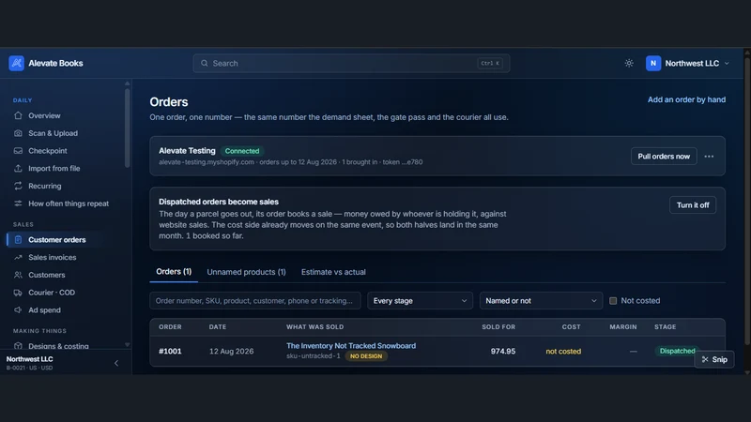Click the Alevate Books logo icon
The image size is (751, 422).
coord(16,63)
